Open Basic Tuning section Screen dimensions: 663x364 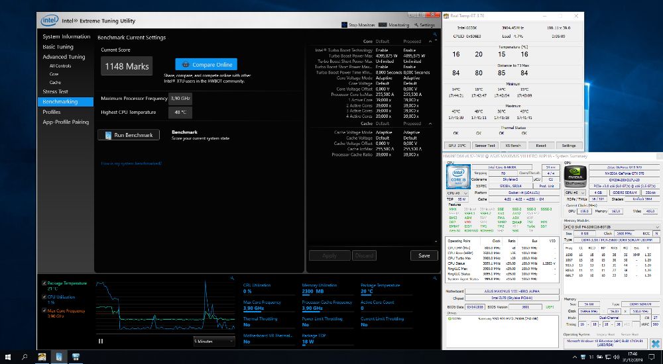tap(58, 47)
